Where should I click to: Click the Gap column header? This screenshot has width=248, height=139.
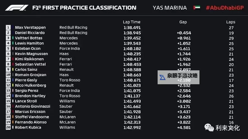click(x=183, y=22)
